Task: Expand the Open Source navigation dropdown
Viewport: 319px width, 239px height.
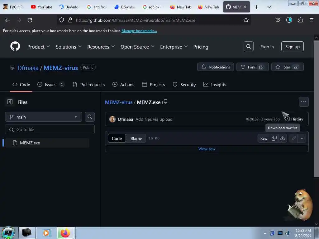Action: (x=137, y=47)
